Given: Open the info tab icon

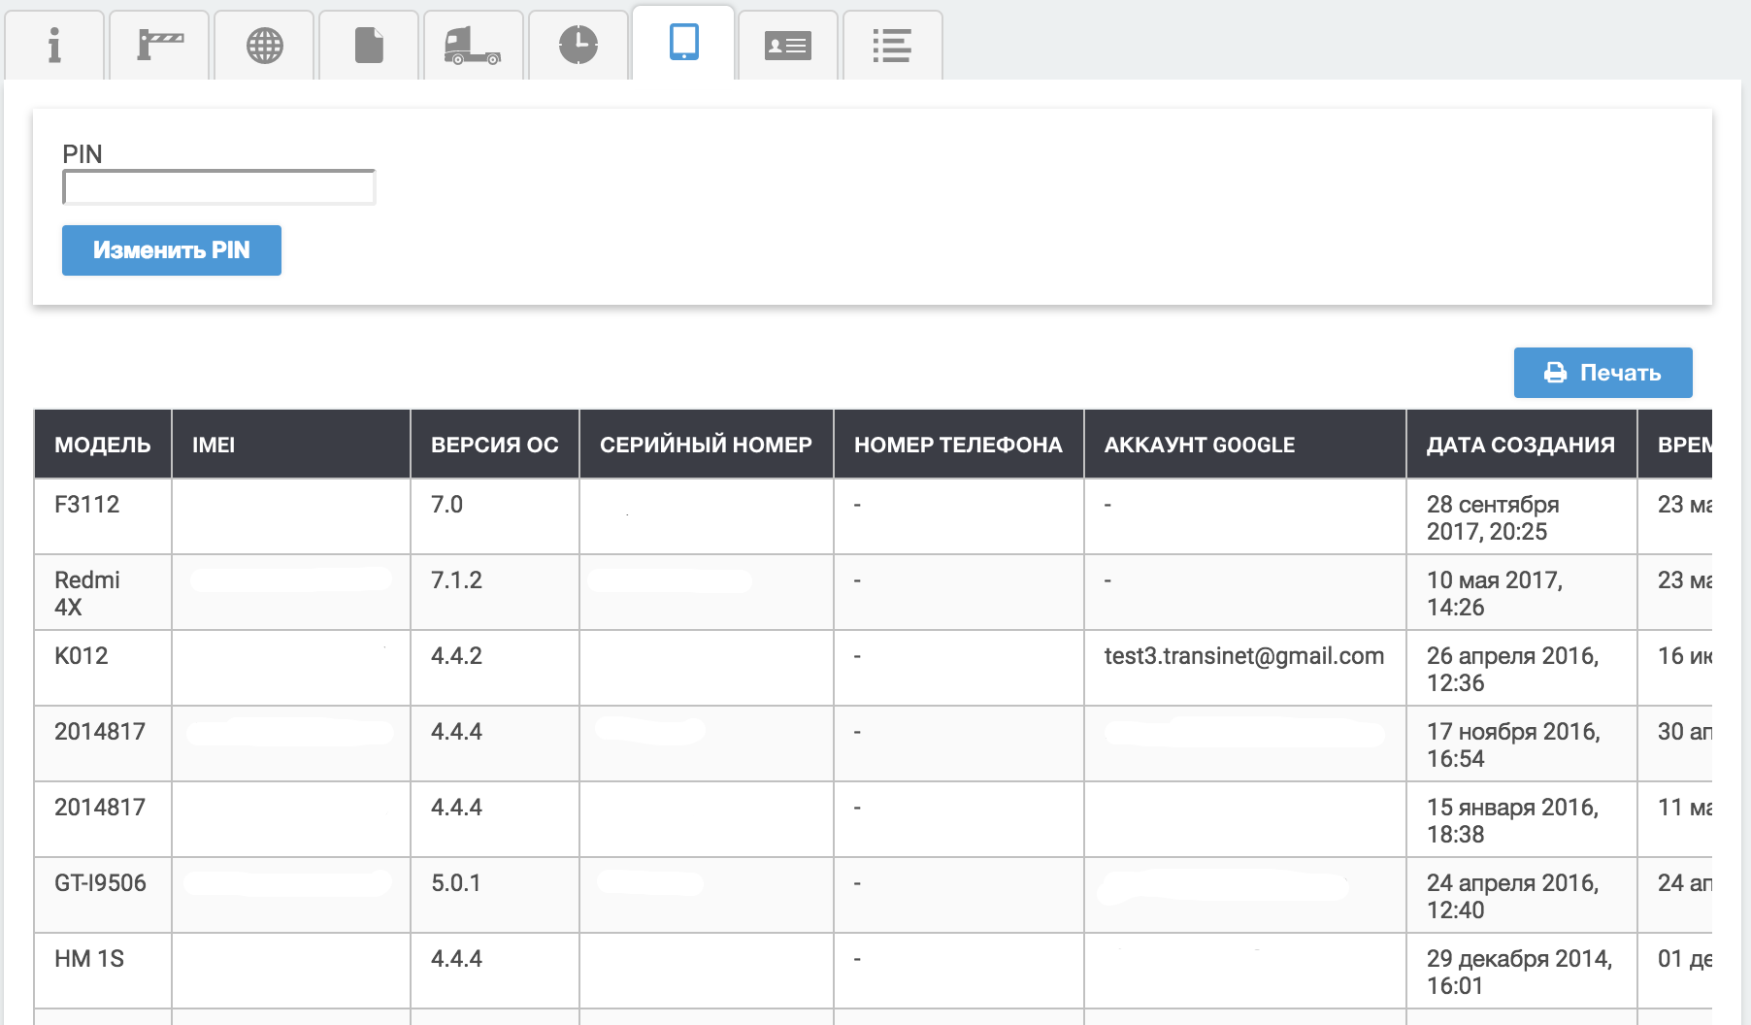Looking at the screenshot, I should [x=54, y=46].
